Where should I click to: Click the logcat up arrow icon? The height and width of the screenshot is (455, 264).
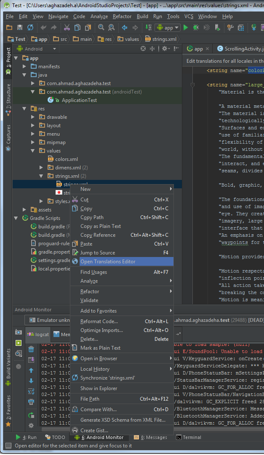tap(31, 371)
